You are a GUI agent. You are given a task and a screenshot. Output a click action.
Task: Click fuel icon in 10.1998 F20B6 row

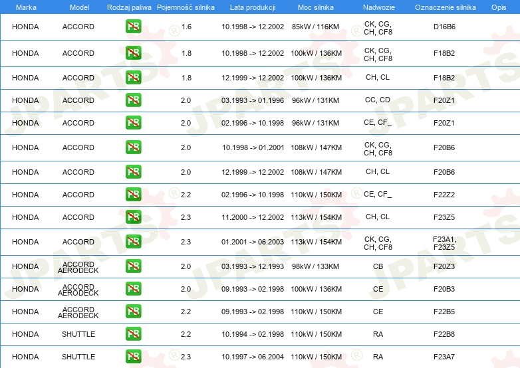(x=133, y=147)
